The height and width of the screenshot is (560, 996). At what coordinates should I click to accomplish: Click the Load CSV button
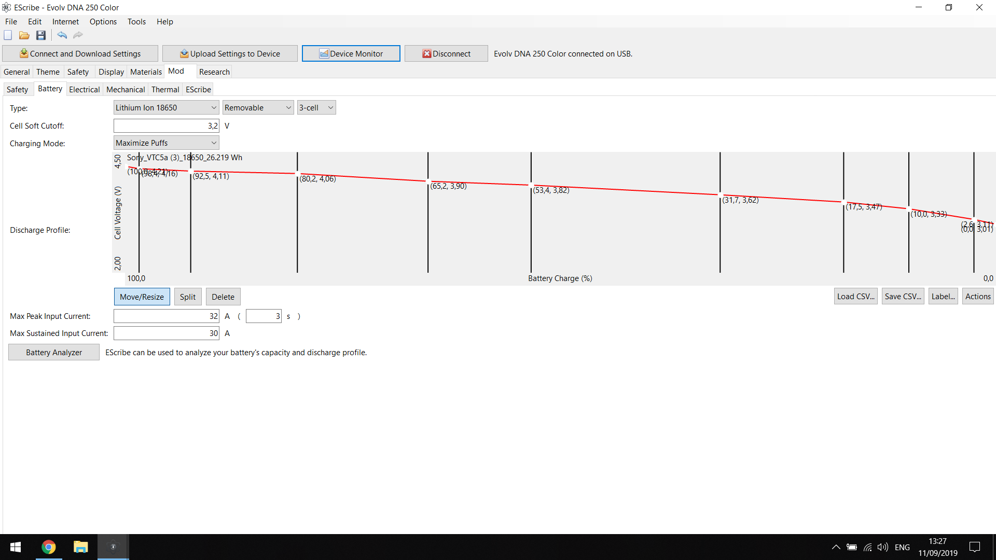point(855,296)
